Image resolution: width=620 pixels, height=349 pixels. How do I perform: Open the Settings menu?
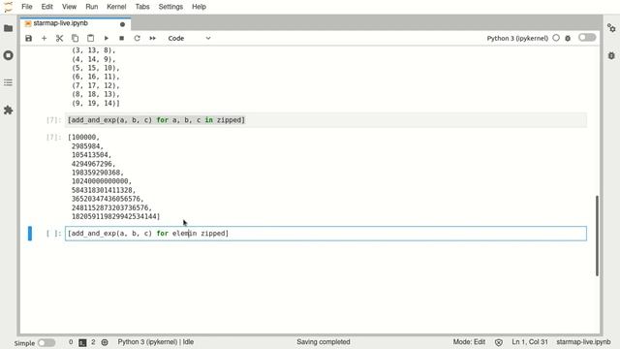pyautogui.click(x=170, y=7)
